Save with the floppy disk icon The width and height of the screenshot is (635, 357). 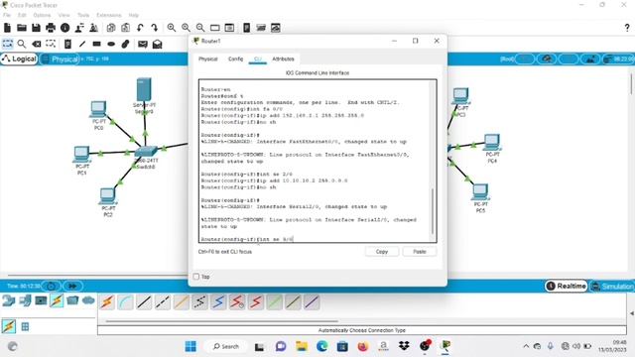click(x=36, y=28)
